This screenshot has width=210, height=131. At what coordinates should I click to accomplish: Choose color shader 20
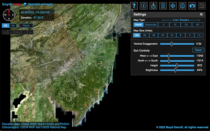(186, 25)
